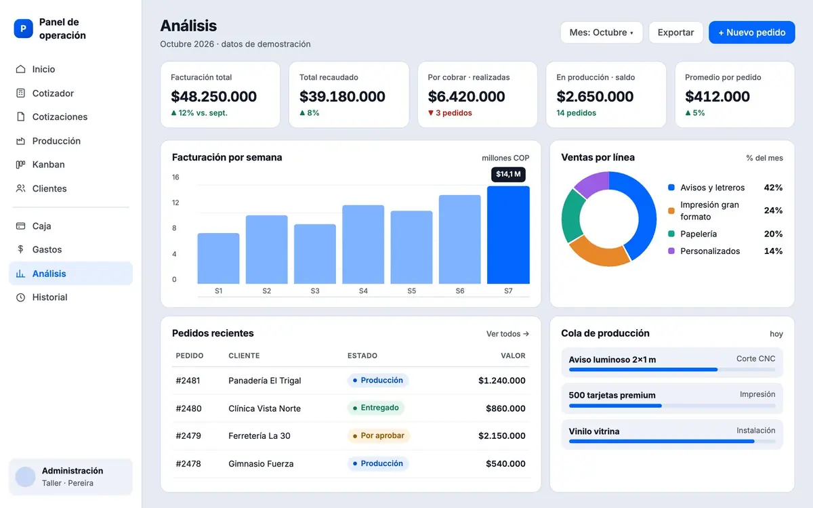
Task: Click the S1 bar in chart
Action: coord(218,259)
